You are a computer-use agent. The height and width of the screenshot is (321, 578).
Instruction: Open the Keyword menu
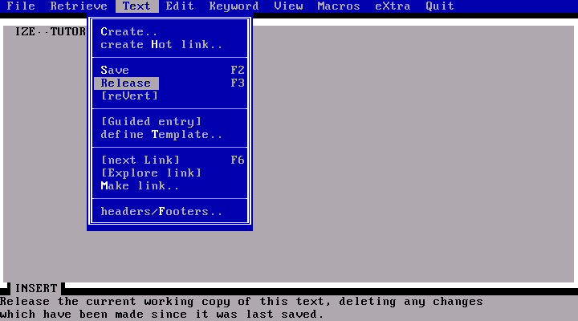(x=234, y=6)
